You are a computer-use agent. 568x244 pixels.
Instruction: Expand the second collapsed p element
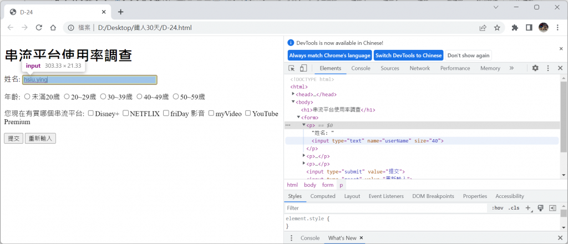pos(304,156)
